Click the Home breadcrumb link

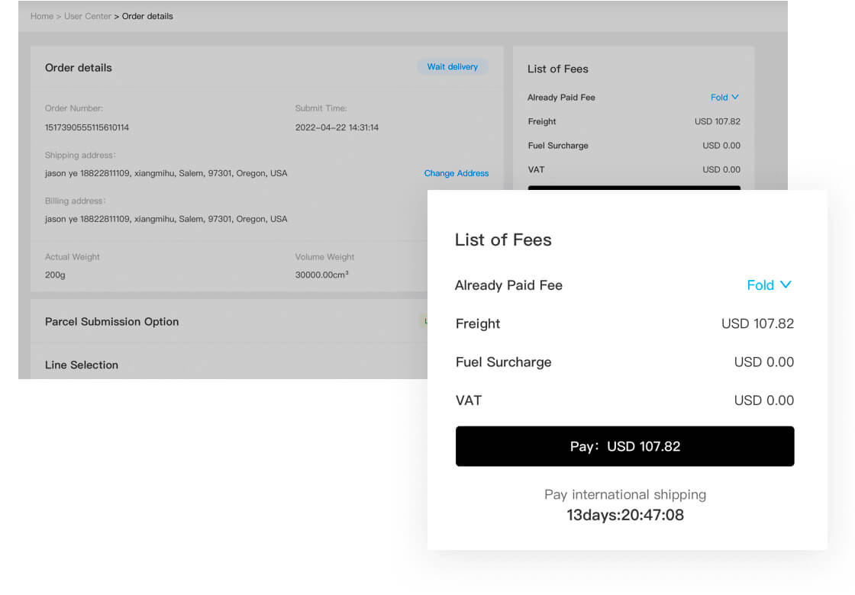pos(41,16)
